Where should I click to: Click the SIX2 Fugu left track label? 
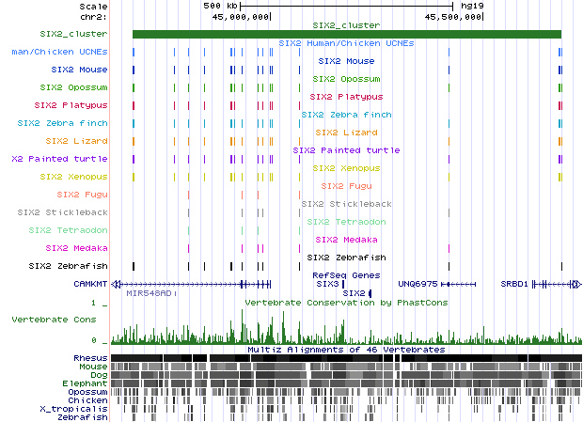point(82,195)
